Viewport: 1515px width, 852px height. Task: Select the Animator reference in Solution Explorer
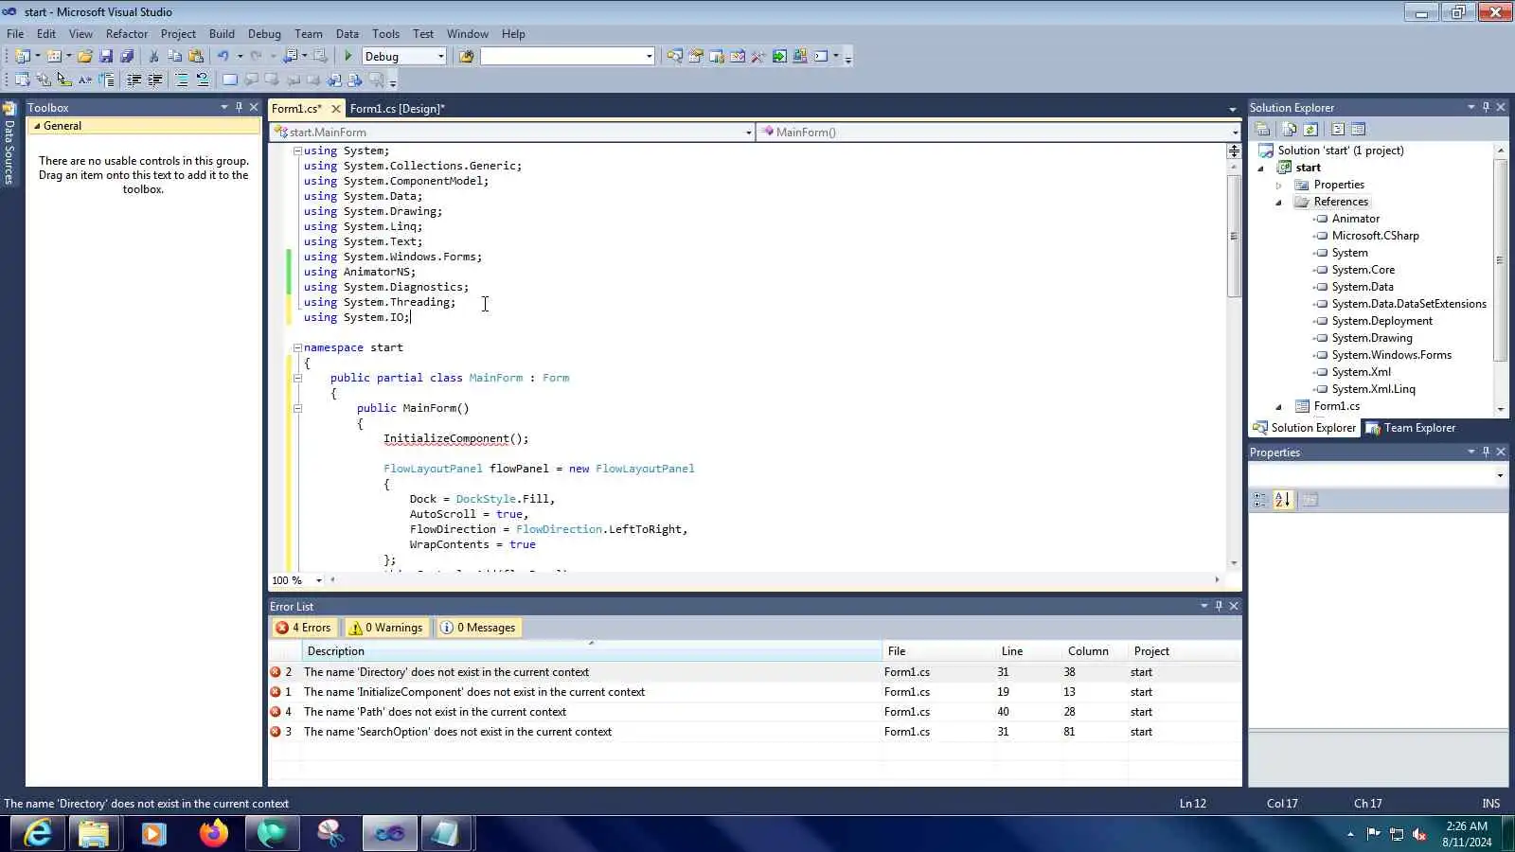pyautogui.click(x=1355, y=219)
